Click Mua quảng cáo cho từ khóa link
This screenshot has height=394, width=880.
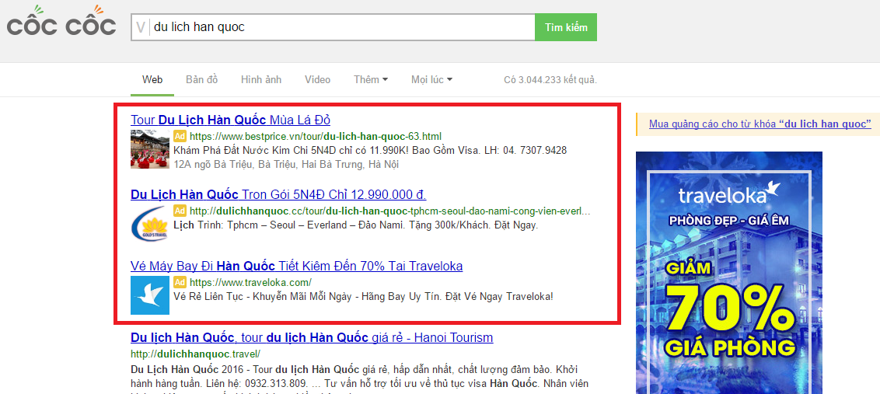760,124
